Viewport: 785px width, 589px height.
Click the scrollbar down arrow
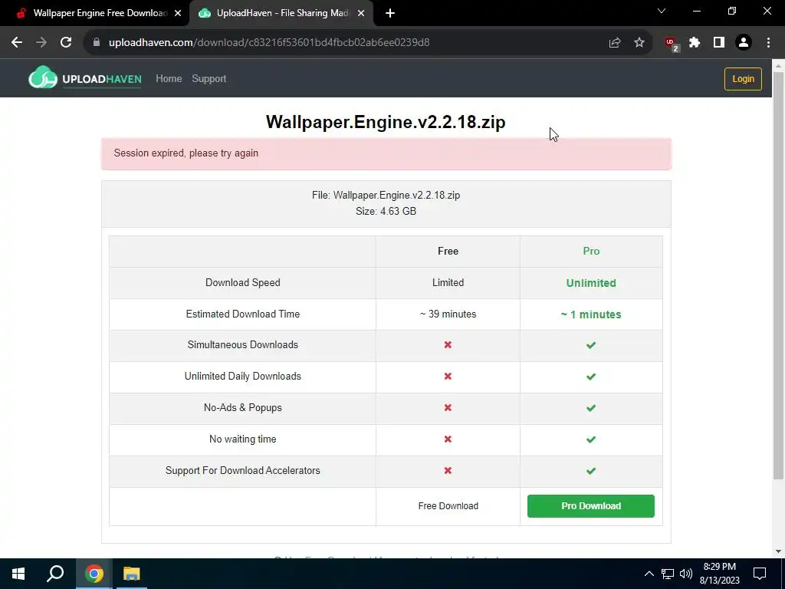pyautogui.click(x=778, y=551)
